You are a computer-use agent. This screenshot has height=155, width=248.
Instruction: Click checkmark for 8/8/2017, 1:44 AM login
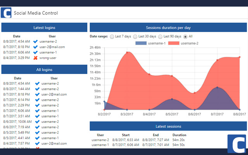tap(37, 89)
